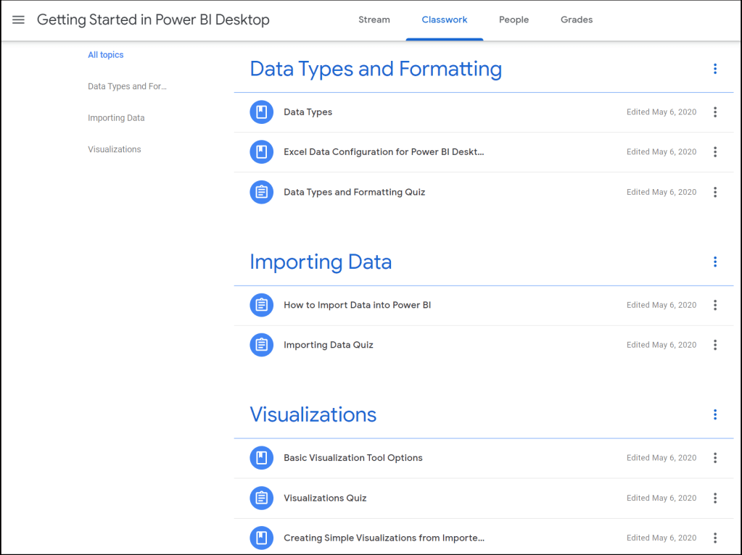Click the Visualizations Quiz assignment icon
Viewport: 742px width, 555px height.
tap(261, 498)
